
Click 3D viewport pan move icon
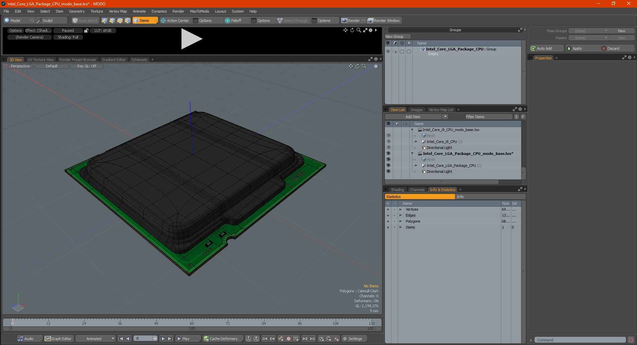351,66
